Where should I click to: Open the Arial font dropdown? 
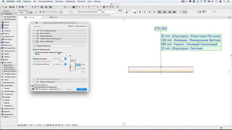[108, 12]
